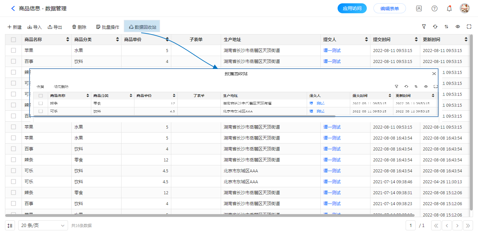Screen dimensions: 478x232
Task: Open the filter icon in main toolbar
Action: (424, 27)
